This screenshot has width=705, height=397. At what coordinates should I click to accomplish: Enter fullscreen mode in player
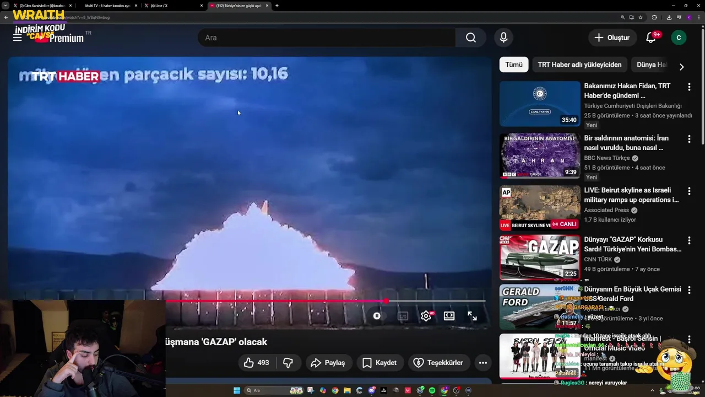(472, 316)
